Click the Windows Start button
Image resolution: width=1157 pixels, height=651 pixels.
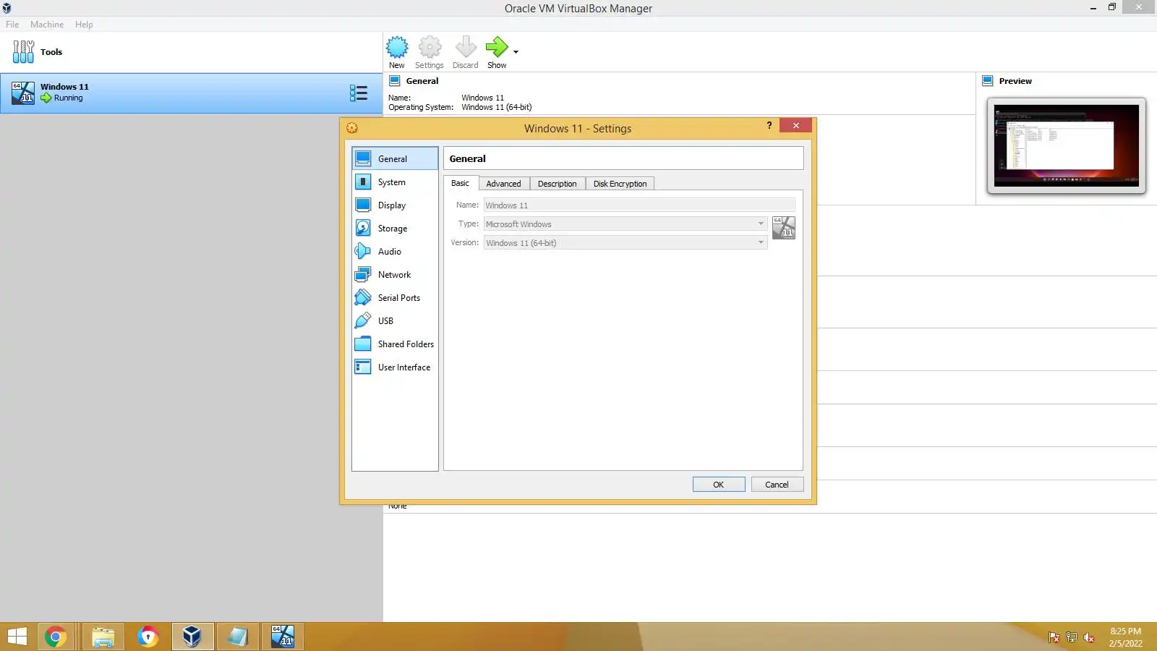pos(17,637)
